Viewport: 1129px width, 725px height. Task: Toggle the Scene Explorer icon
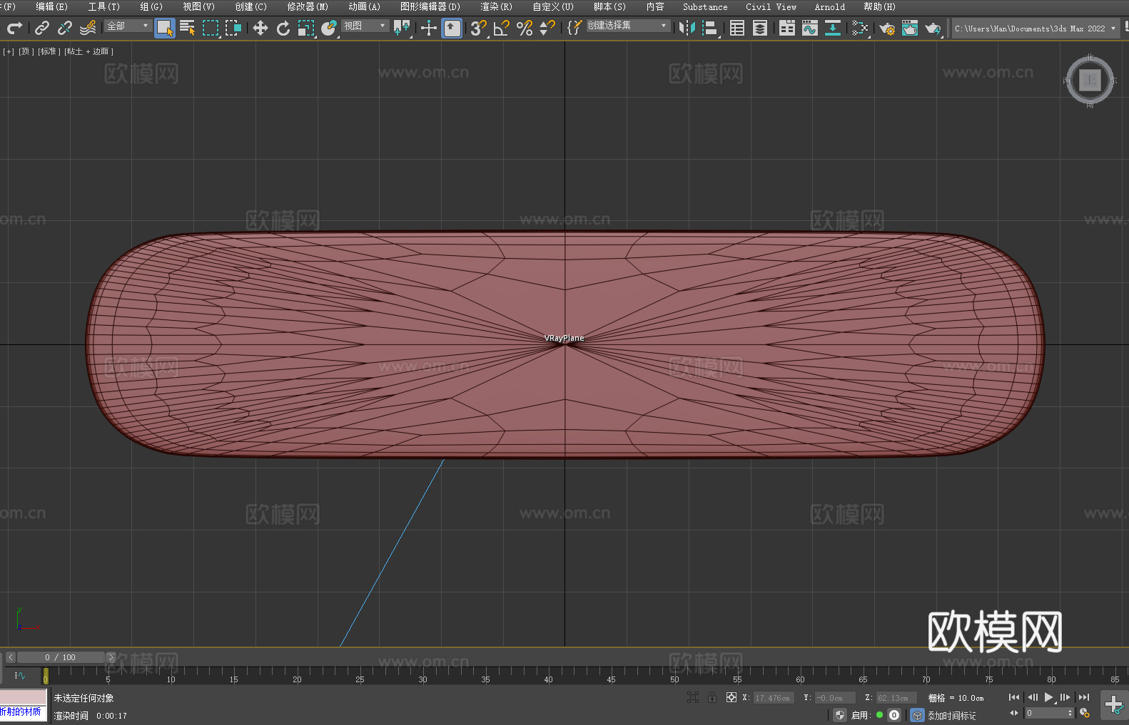(x=737, y=28)
